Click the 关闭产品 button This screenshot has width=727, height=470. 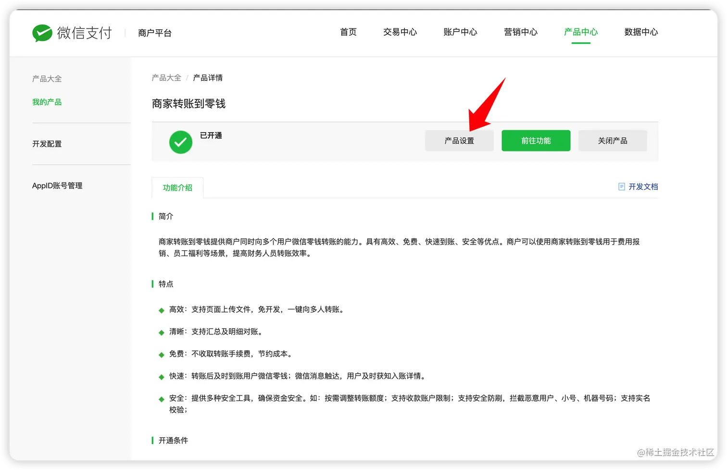tap(613, 141)
